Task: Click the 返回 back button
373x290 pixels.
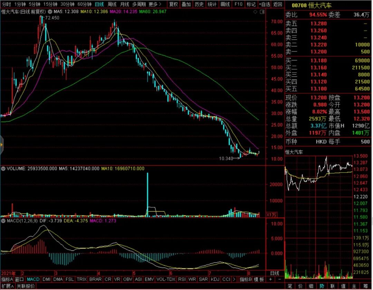Action: pyautogui.click(x=278, y=4)
